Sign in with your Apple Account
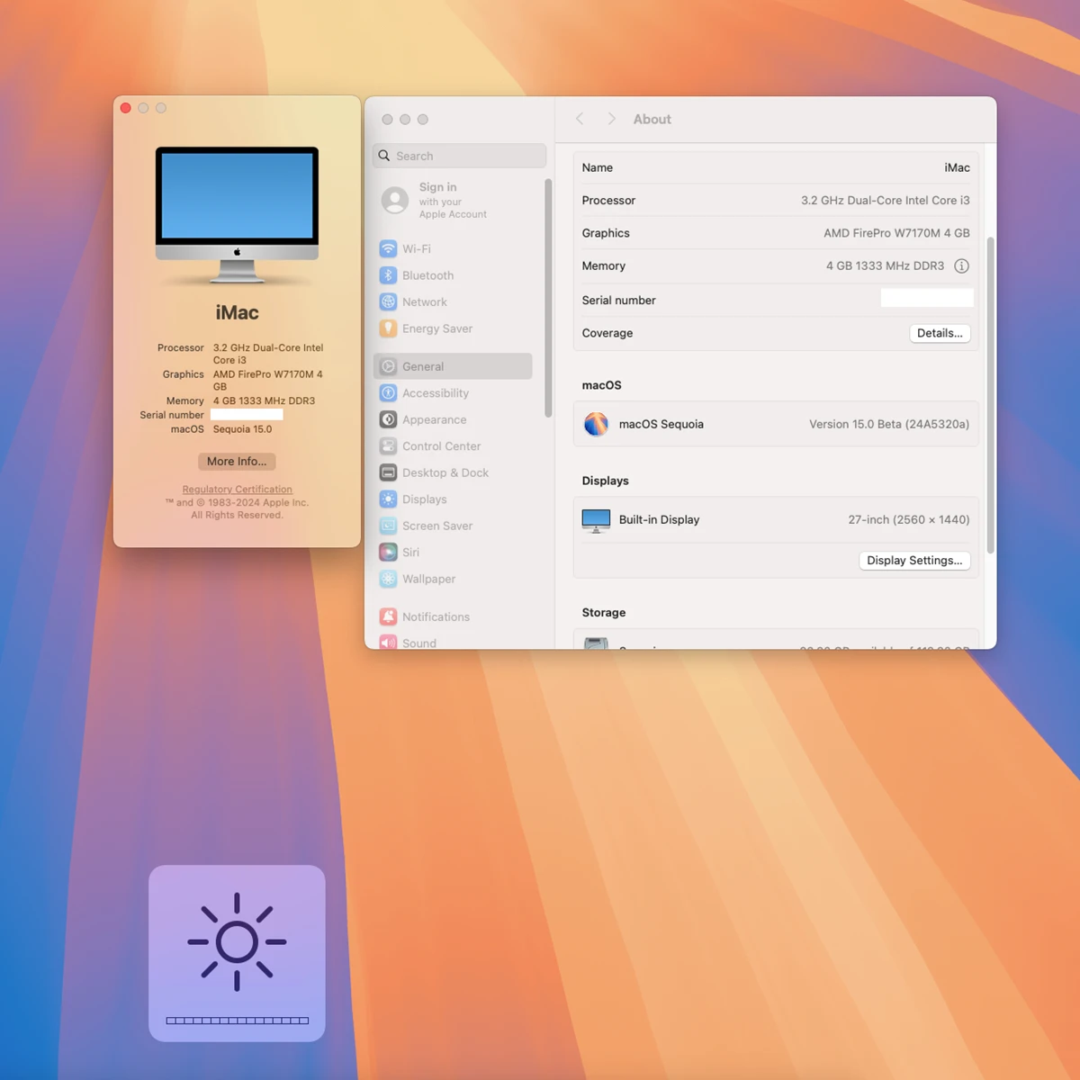The image size is (1080, 1080). pyautogui.click(x=453, y=201)
